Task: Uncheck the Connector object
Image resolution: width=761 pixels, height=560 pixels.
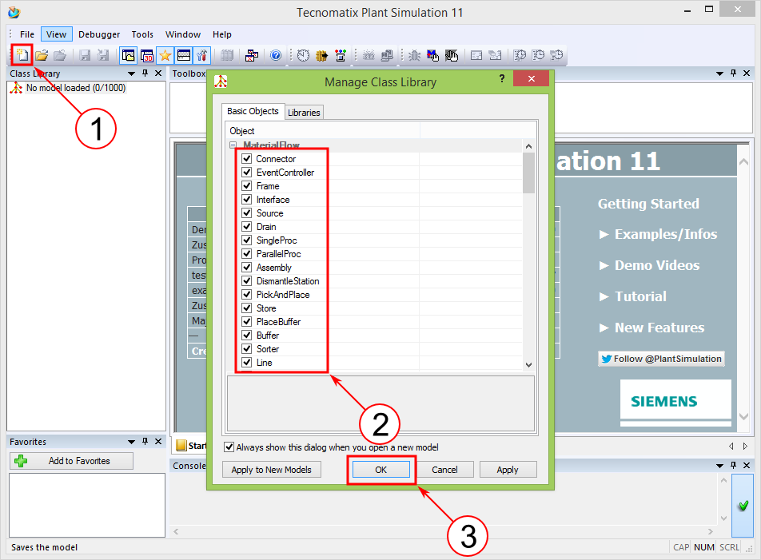Action: click(246, 158)
